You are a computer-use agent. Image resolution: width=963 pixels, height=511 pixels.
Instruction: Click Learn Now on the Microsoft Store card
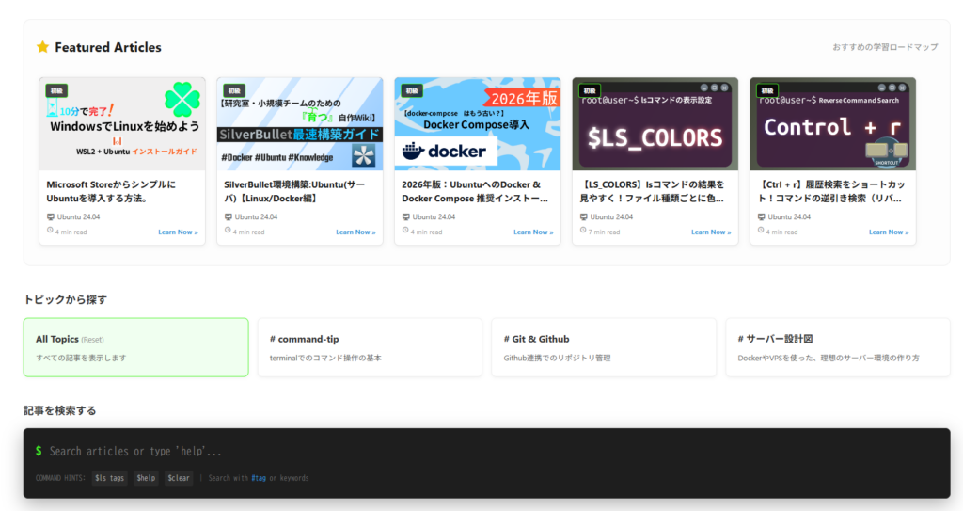coord(178,232)
